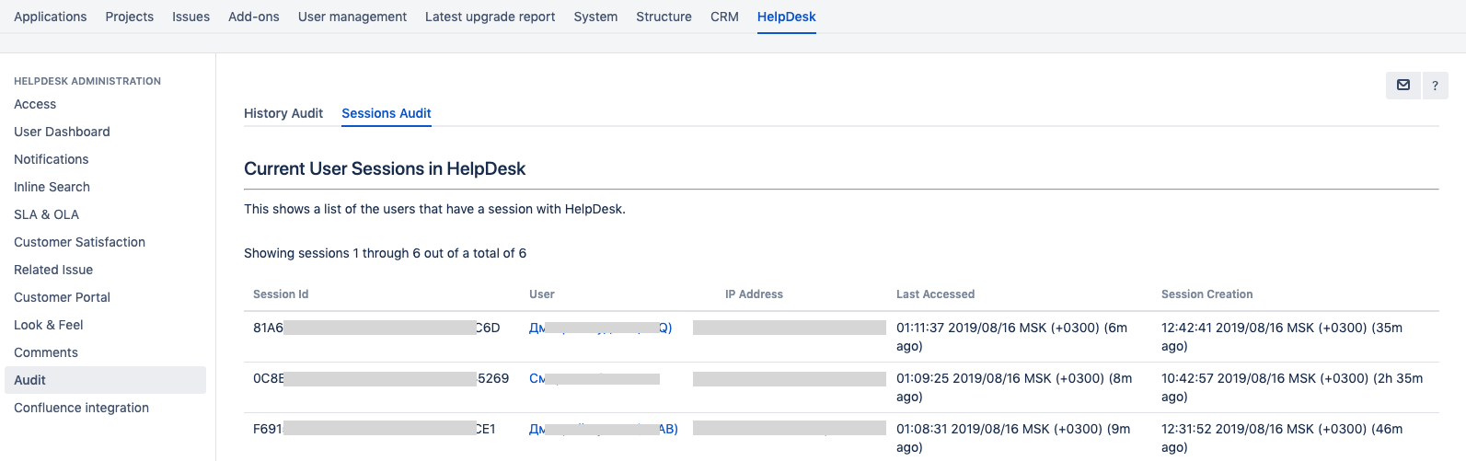The height and width of the screenshot is (461, 1466).
Task: Click the envelope mail icon button
Action: 1403,86
